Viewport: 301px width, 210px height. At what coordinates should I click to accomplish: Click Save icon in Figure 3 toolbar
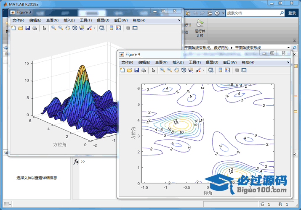pyautogui.click(x=28, y=28)
